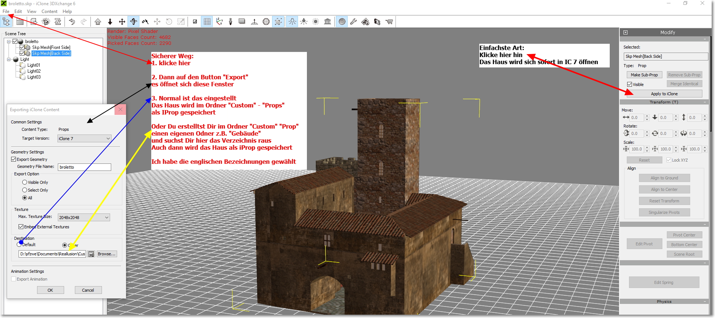Toggle Embed External Textures checkbox
The image size is (715, 318).
21,227
